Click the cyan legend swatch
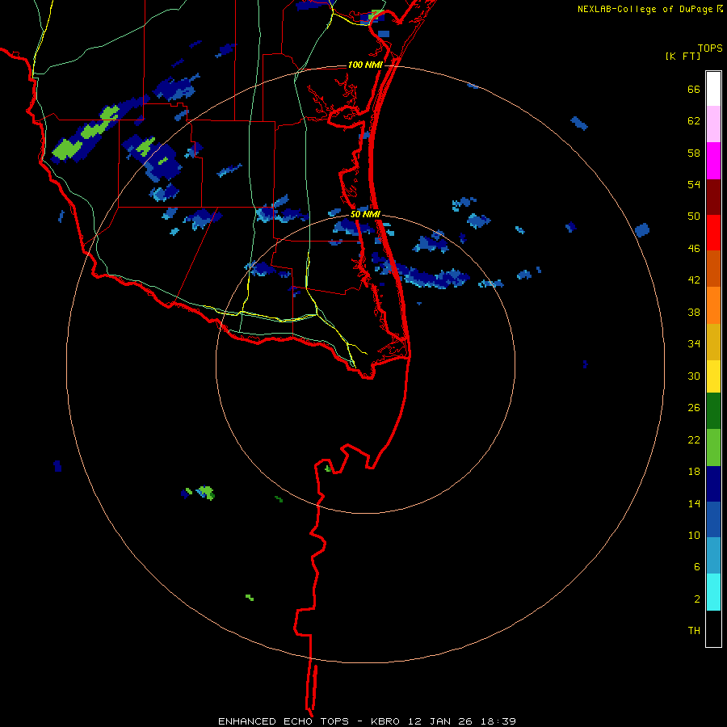The width and height of the screenshot is (727, 727). click(x=713, y=592)
